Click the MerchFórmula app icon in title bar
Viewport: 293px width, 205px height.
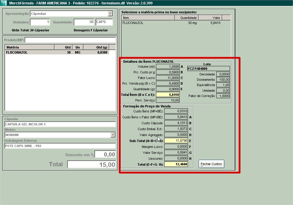[4, 3]
